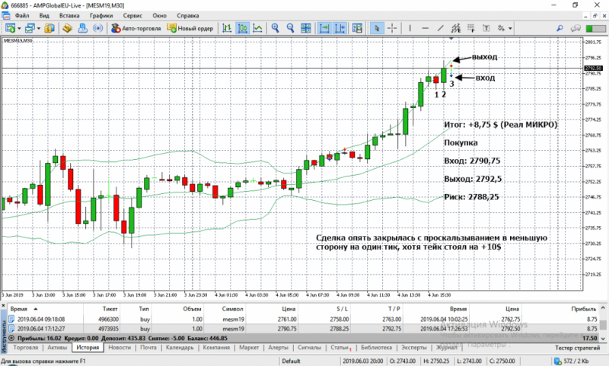This screenshot has width=609, height=366.
Task: Toggle chart auto scroll
Action: pyautogui.click(x=324, y=28)
